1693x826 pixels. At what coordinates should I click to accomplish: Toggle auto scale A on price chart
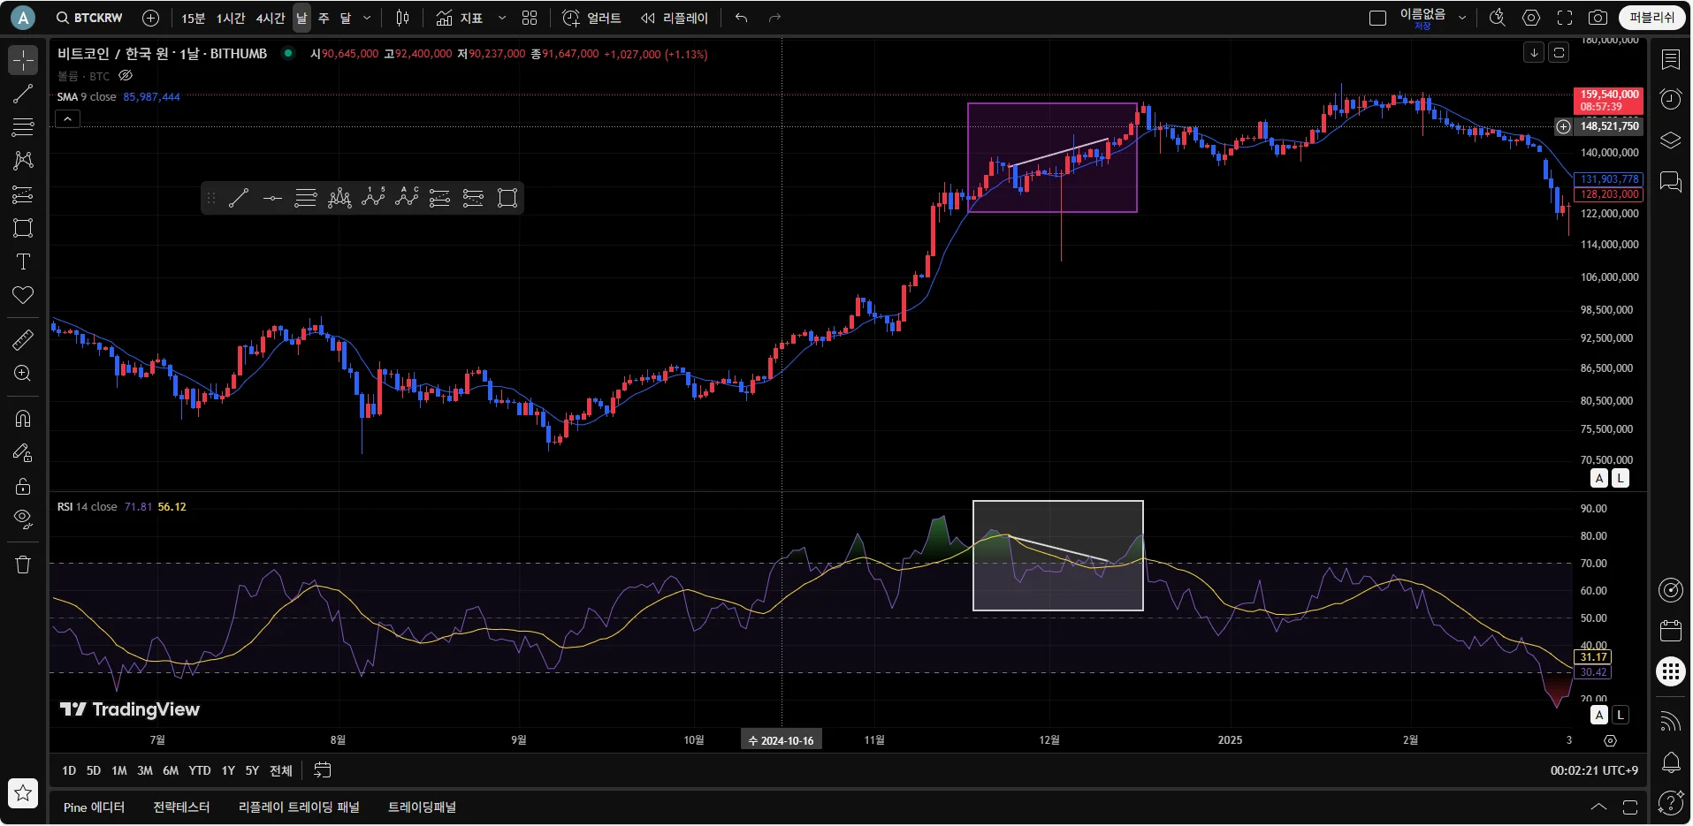[x=1599, y=478]
